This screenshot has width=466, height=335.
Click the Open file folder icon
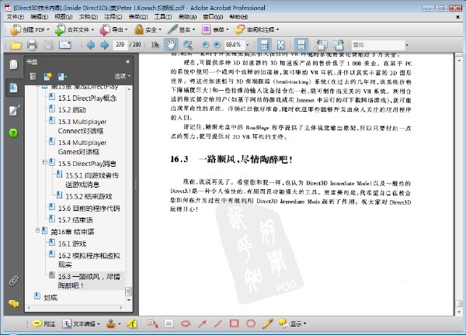click(x=16, y=45)
